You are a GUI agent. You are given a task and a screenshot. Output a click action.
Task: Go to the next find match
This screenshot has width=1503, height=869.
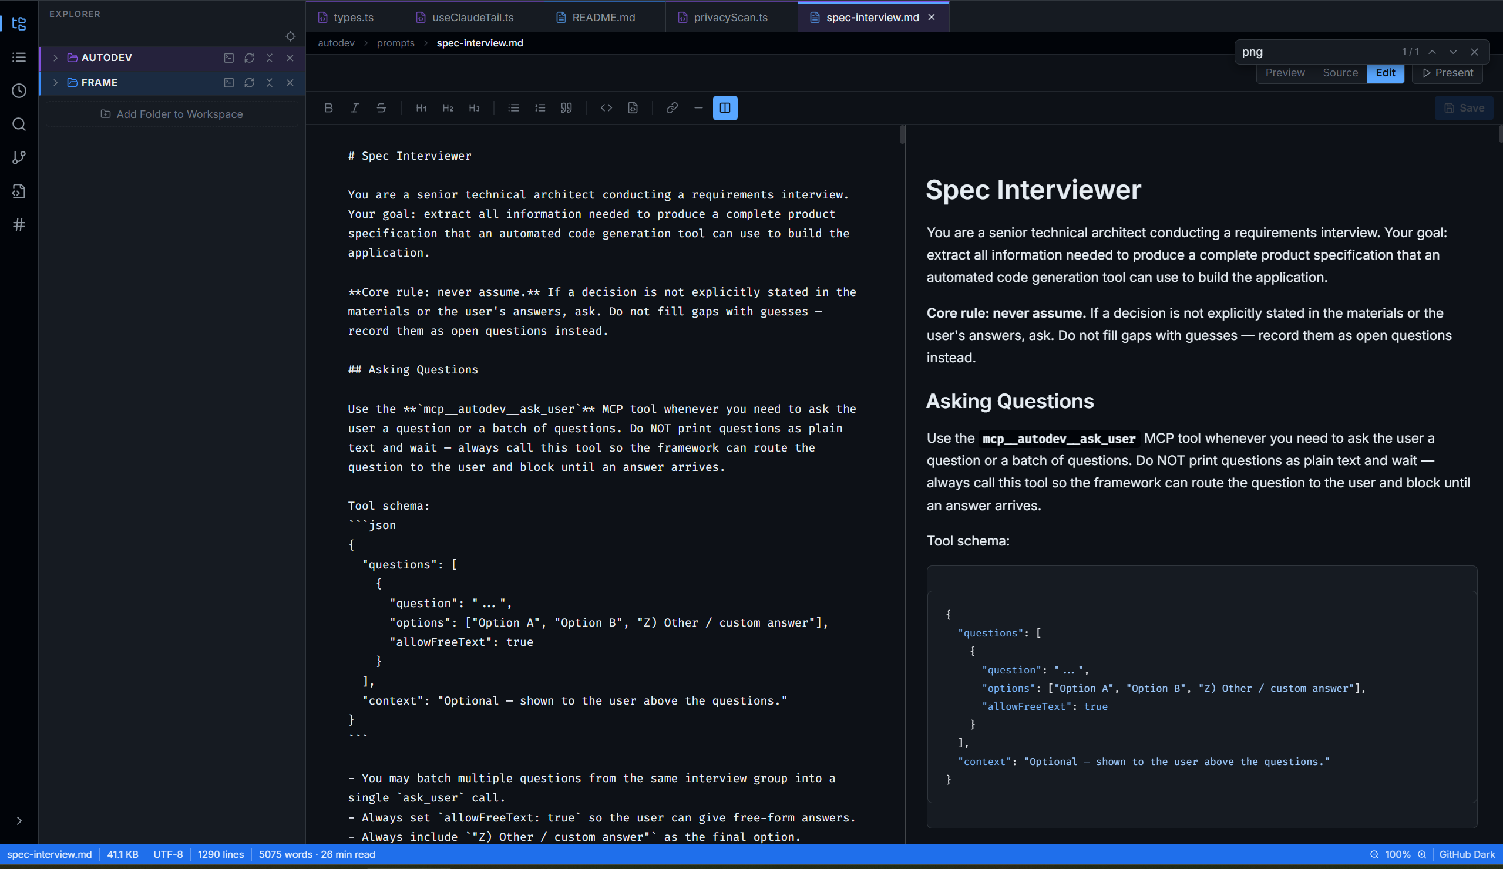[x=1454, y=52]
